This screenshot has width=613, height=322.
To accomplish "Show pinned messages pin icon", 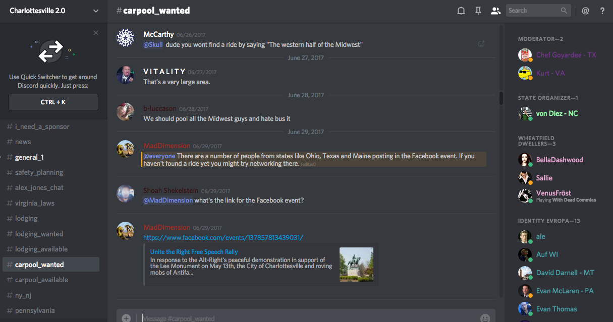I will 478,11.
